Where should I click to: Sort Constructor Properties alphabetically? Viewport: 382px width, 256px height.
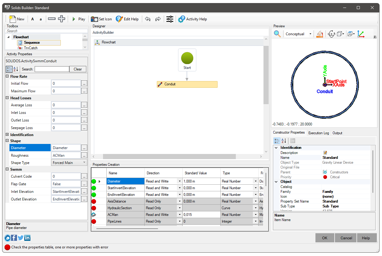click(x=284, y=141)
